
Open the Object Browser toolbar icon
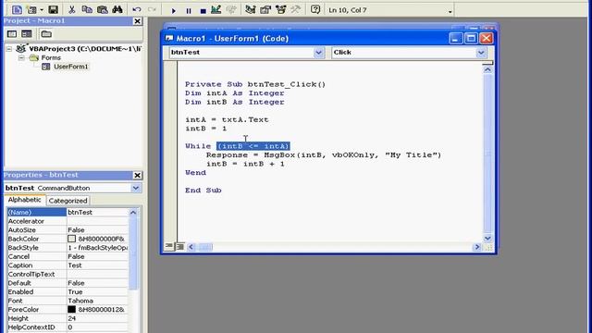coord(280,10)
